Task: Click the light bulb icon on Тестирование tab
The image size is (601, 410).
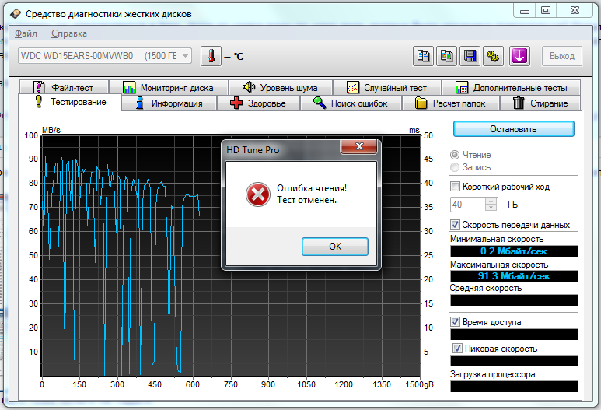Action: tap(38, 102)
